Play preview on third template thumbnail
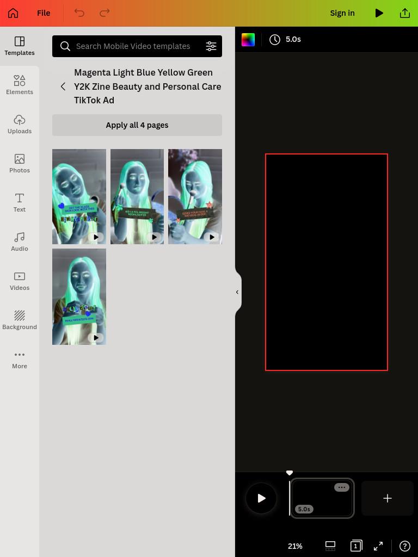418x557 pixels. (x=212, y=237)
